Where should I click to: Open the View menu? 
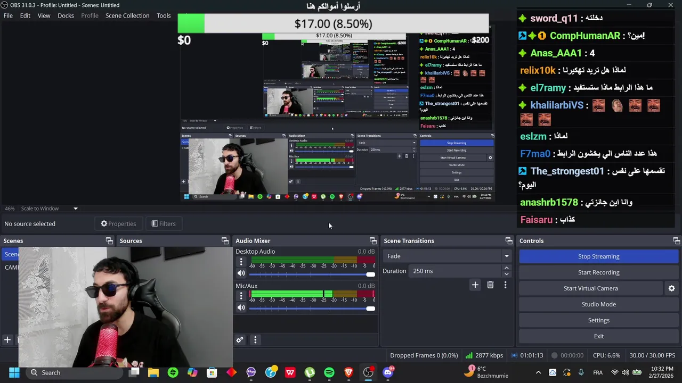(x=44, y=15)
